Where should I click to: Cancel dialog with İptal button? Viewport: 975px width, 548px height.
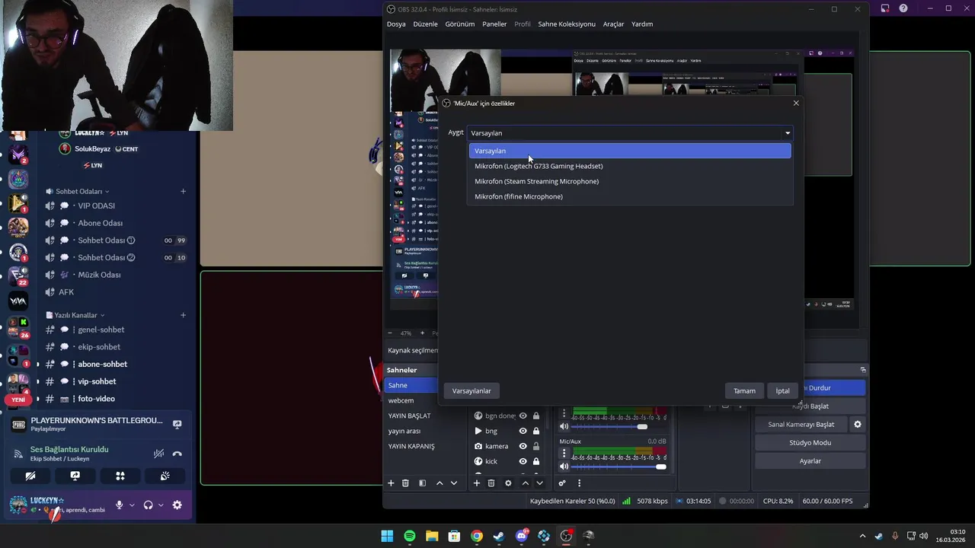pyautogui.click(x=782, y=390)
